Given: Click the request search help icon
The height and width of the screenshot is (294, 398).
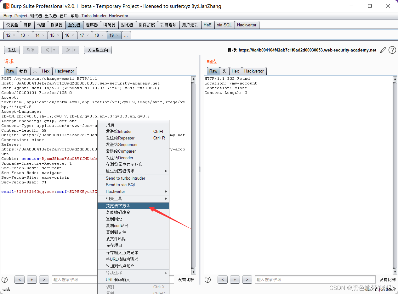Looking at the screenshot, I should 5,280.
